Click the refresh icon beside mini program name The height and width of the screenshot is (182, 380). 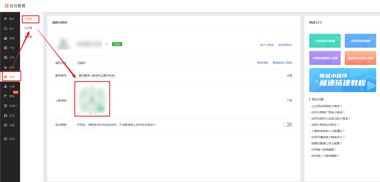107,44
